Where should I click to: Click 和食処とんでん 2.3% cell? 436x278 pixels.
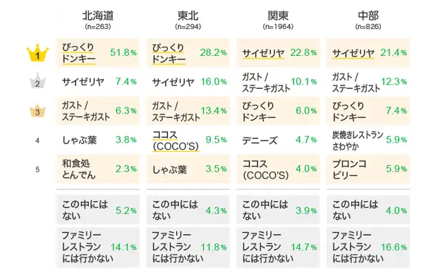point(98,169)
